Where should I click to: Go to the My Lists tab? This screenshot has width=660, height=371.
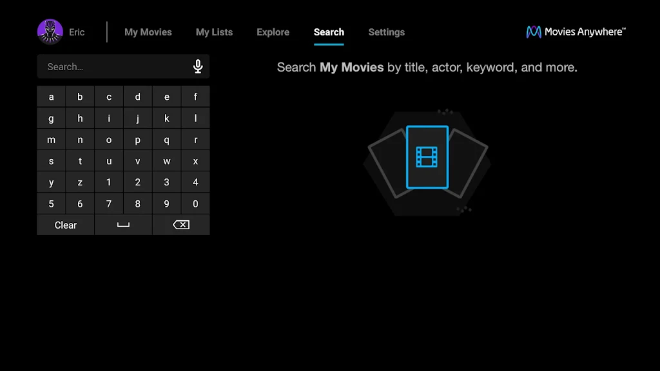[x=214, y=32]
